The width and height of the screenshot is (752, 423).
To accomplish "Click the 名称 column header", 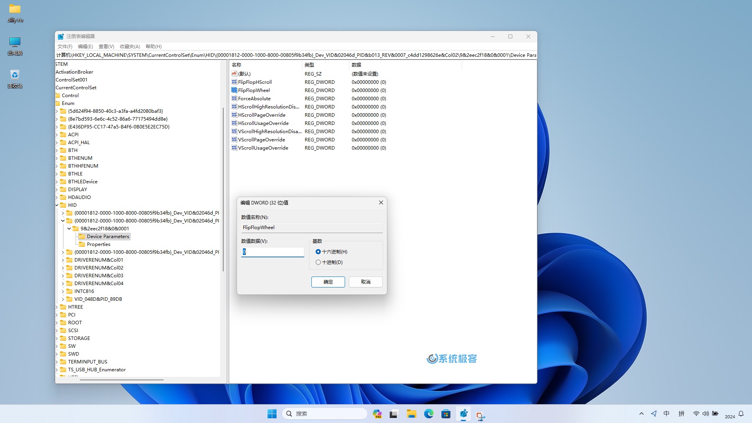I will pyautogui.click(x=266, y=65).
